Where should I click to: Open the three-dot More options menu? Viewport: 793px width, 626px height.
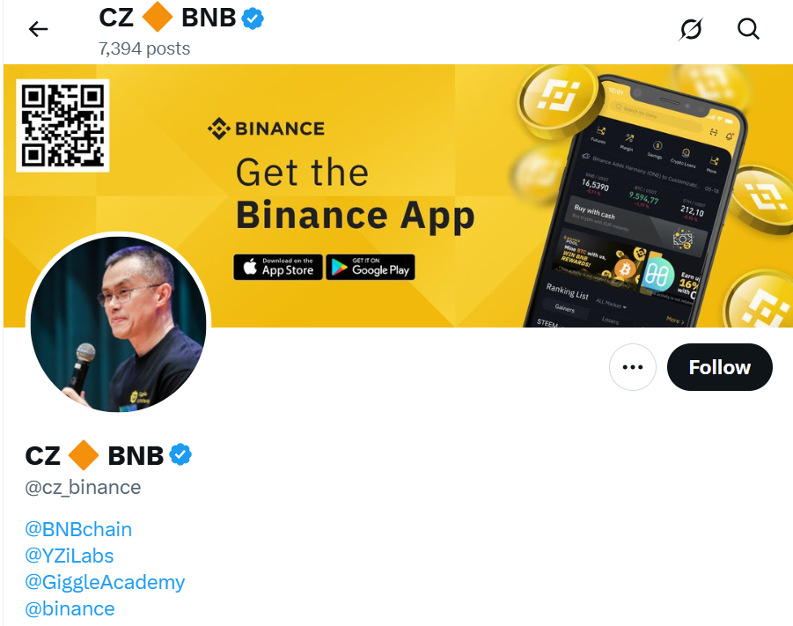coord(633,367)
